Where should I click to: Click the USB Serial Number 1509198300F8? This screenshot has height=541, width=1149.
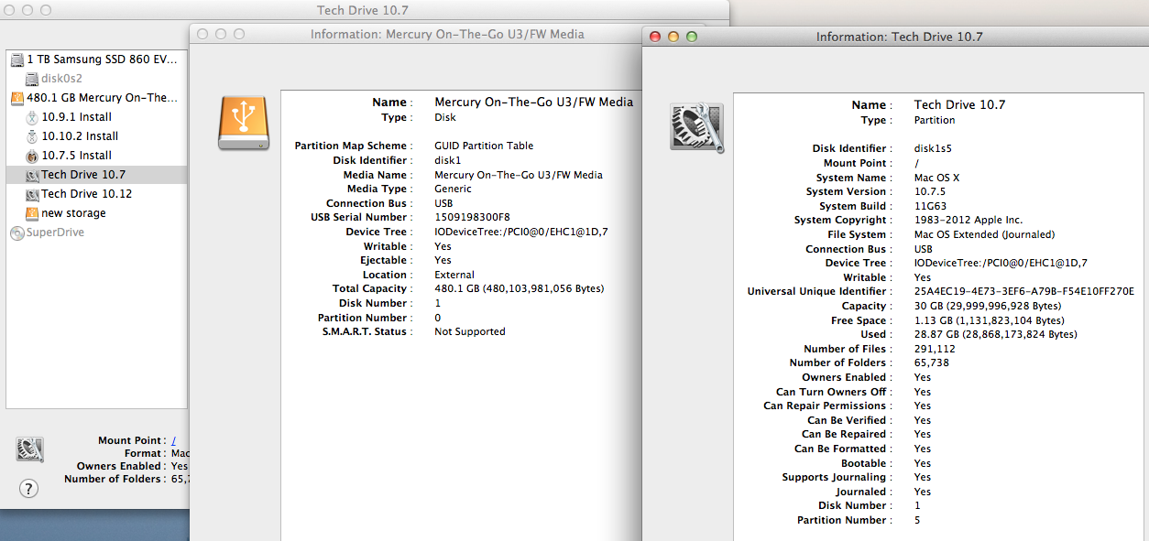(x=472, y=218)
